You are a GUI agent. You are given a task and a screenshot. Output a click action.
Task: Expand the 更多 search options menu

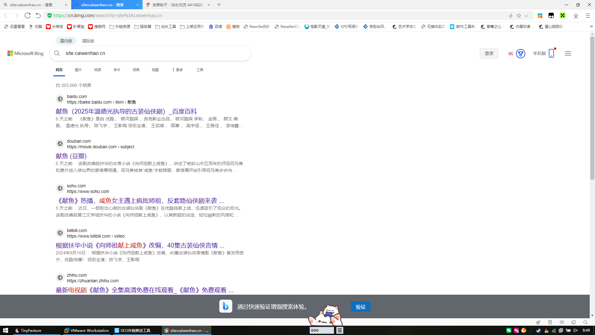(178, 70)
